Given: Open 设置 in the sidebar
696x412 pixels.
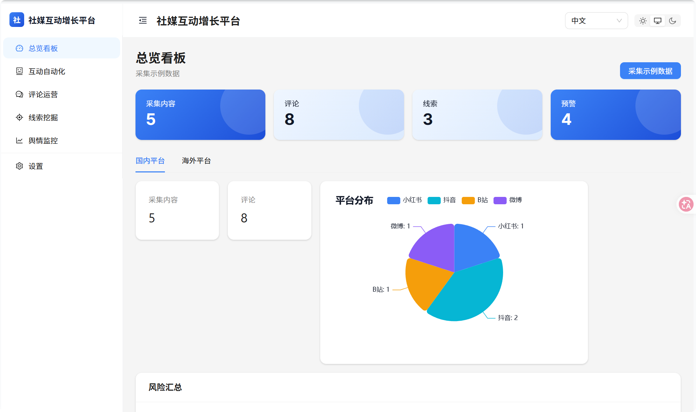Looking at the screenshot, I should click(62, 166).
